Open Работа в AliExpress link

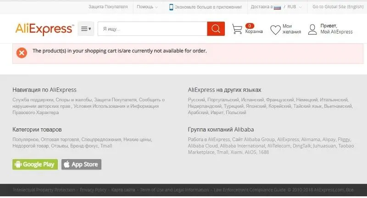[x=209, y=139]
